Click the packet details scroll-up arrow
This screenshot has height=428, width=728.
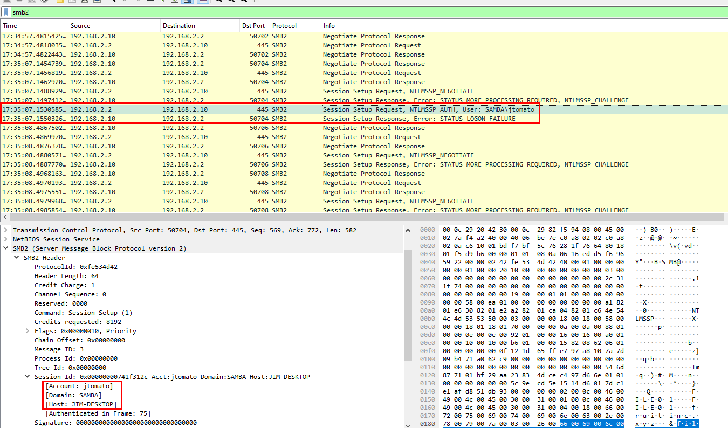[408, 230]
